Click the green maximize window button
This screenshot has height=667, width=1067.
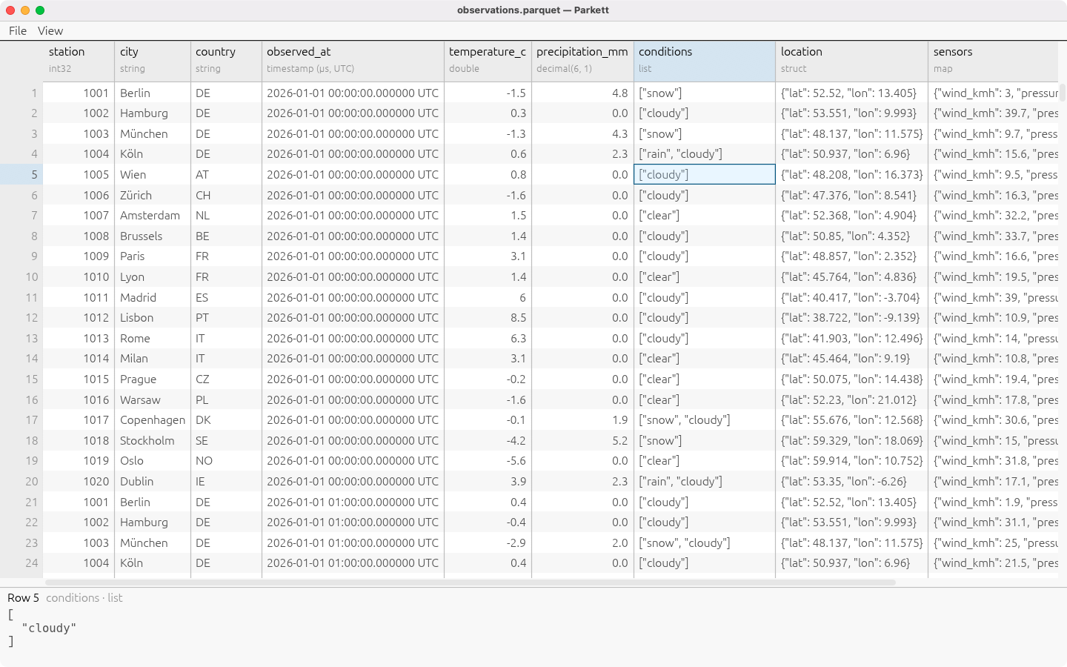point(40,10)
